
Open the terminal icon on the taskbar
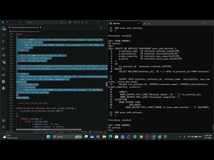166,137
